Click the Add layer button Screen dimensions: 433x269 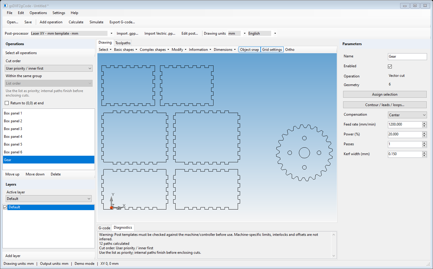click(x=13, y=256)
